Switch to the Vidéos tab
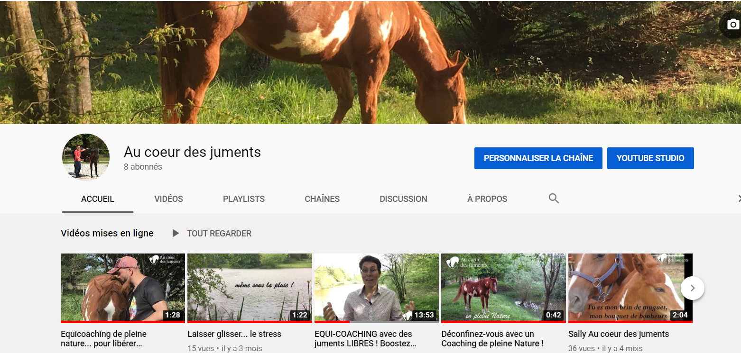 click(x=168, y=199)
